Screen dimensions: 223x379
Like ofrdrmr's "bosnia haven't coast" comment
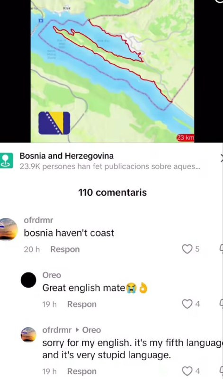coord(187,249)
